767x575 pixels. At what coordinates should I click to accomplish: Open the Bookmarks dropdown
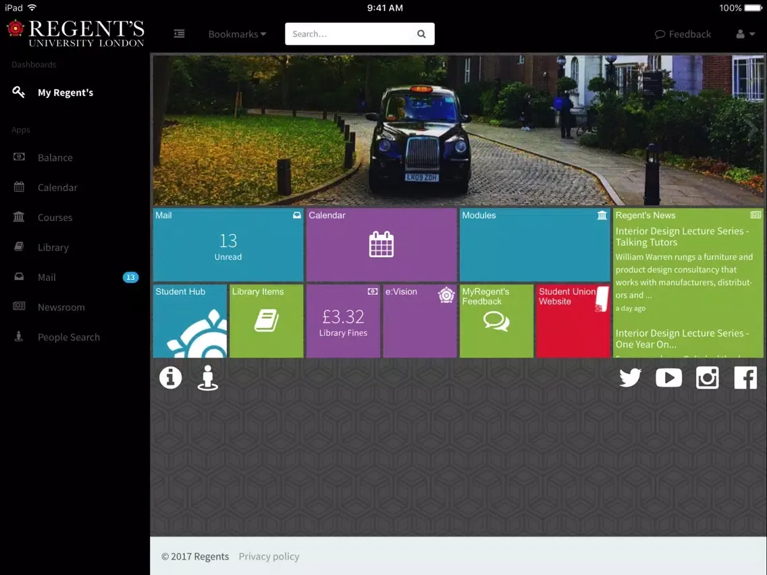pyautogui.click(x=237, y=34)
